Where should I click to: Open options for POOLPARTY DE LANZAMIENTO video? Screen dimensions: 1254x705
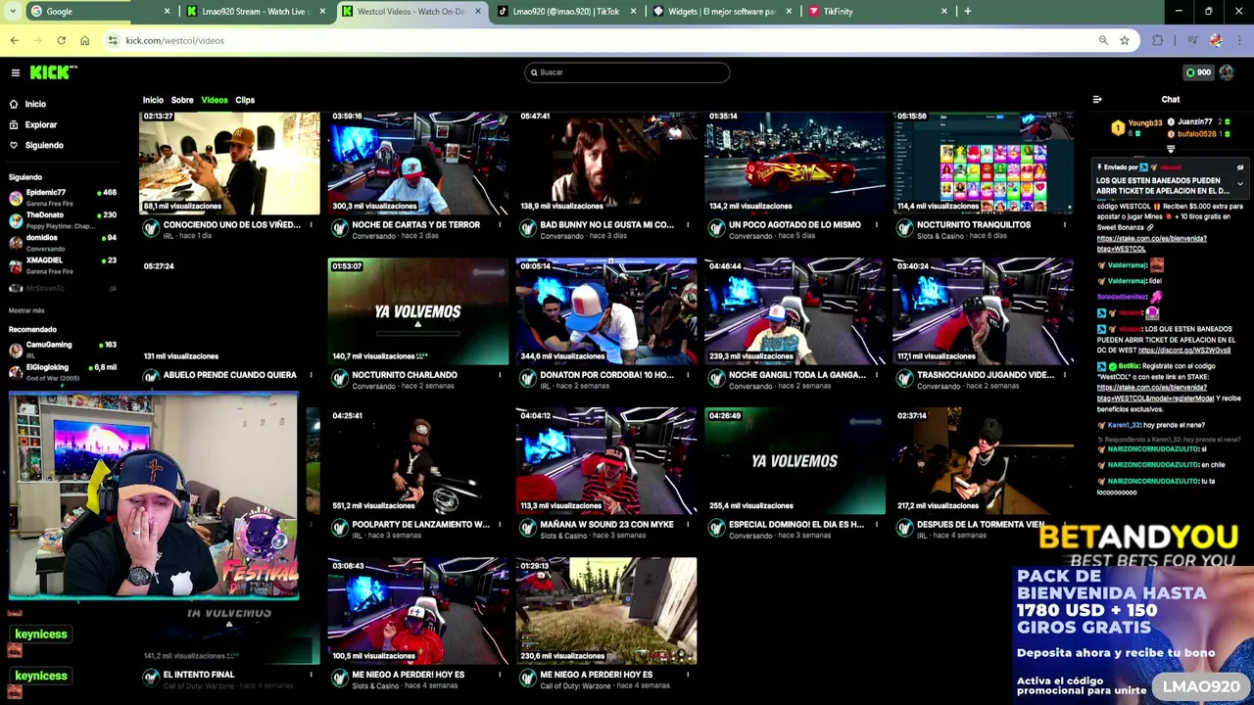tap(500, 525)
